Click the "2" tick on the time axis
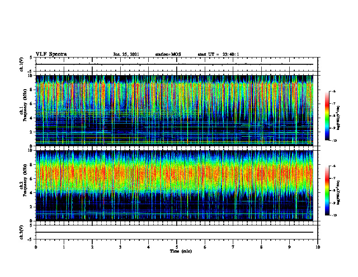The width and height of the screenshot is (358, 277). [92, 247]
